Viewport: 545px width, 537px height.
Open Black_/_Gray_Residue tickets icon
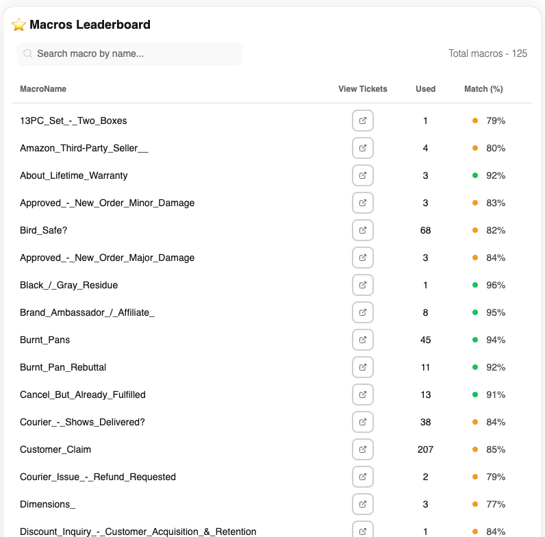tap(363, 285)
